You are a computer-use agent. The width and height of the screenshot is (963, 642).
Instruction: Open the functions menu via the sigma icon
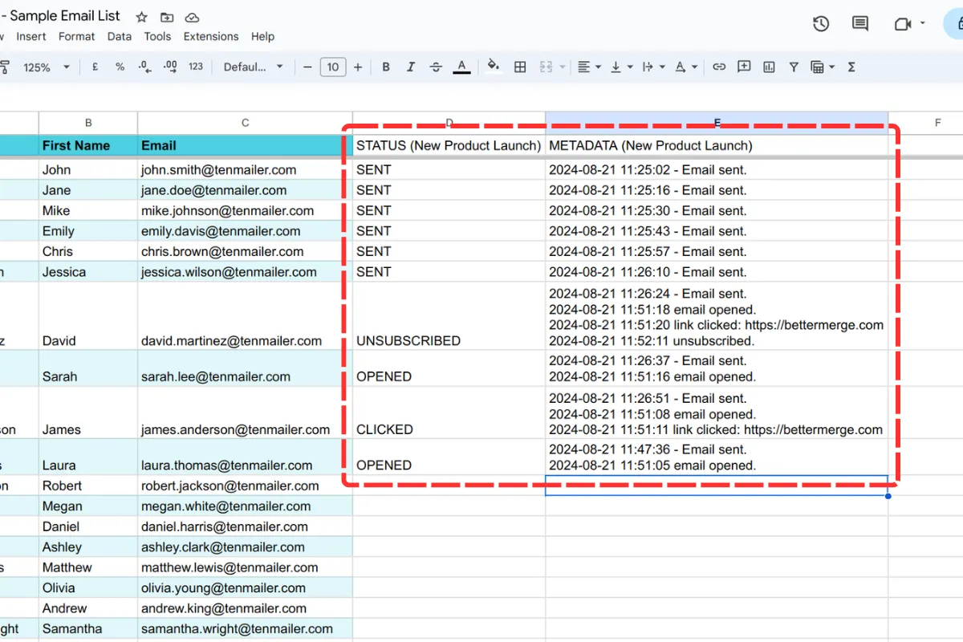[x=850, y=67]
